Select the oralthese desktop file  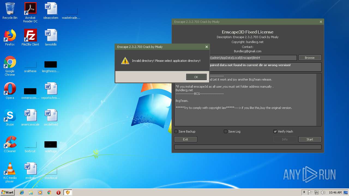30,67
